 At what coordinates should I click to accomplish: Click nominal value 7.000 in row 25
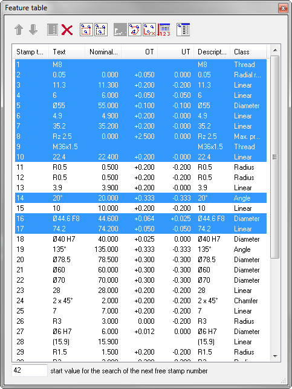pos(110,311)
